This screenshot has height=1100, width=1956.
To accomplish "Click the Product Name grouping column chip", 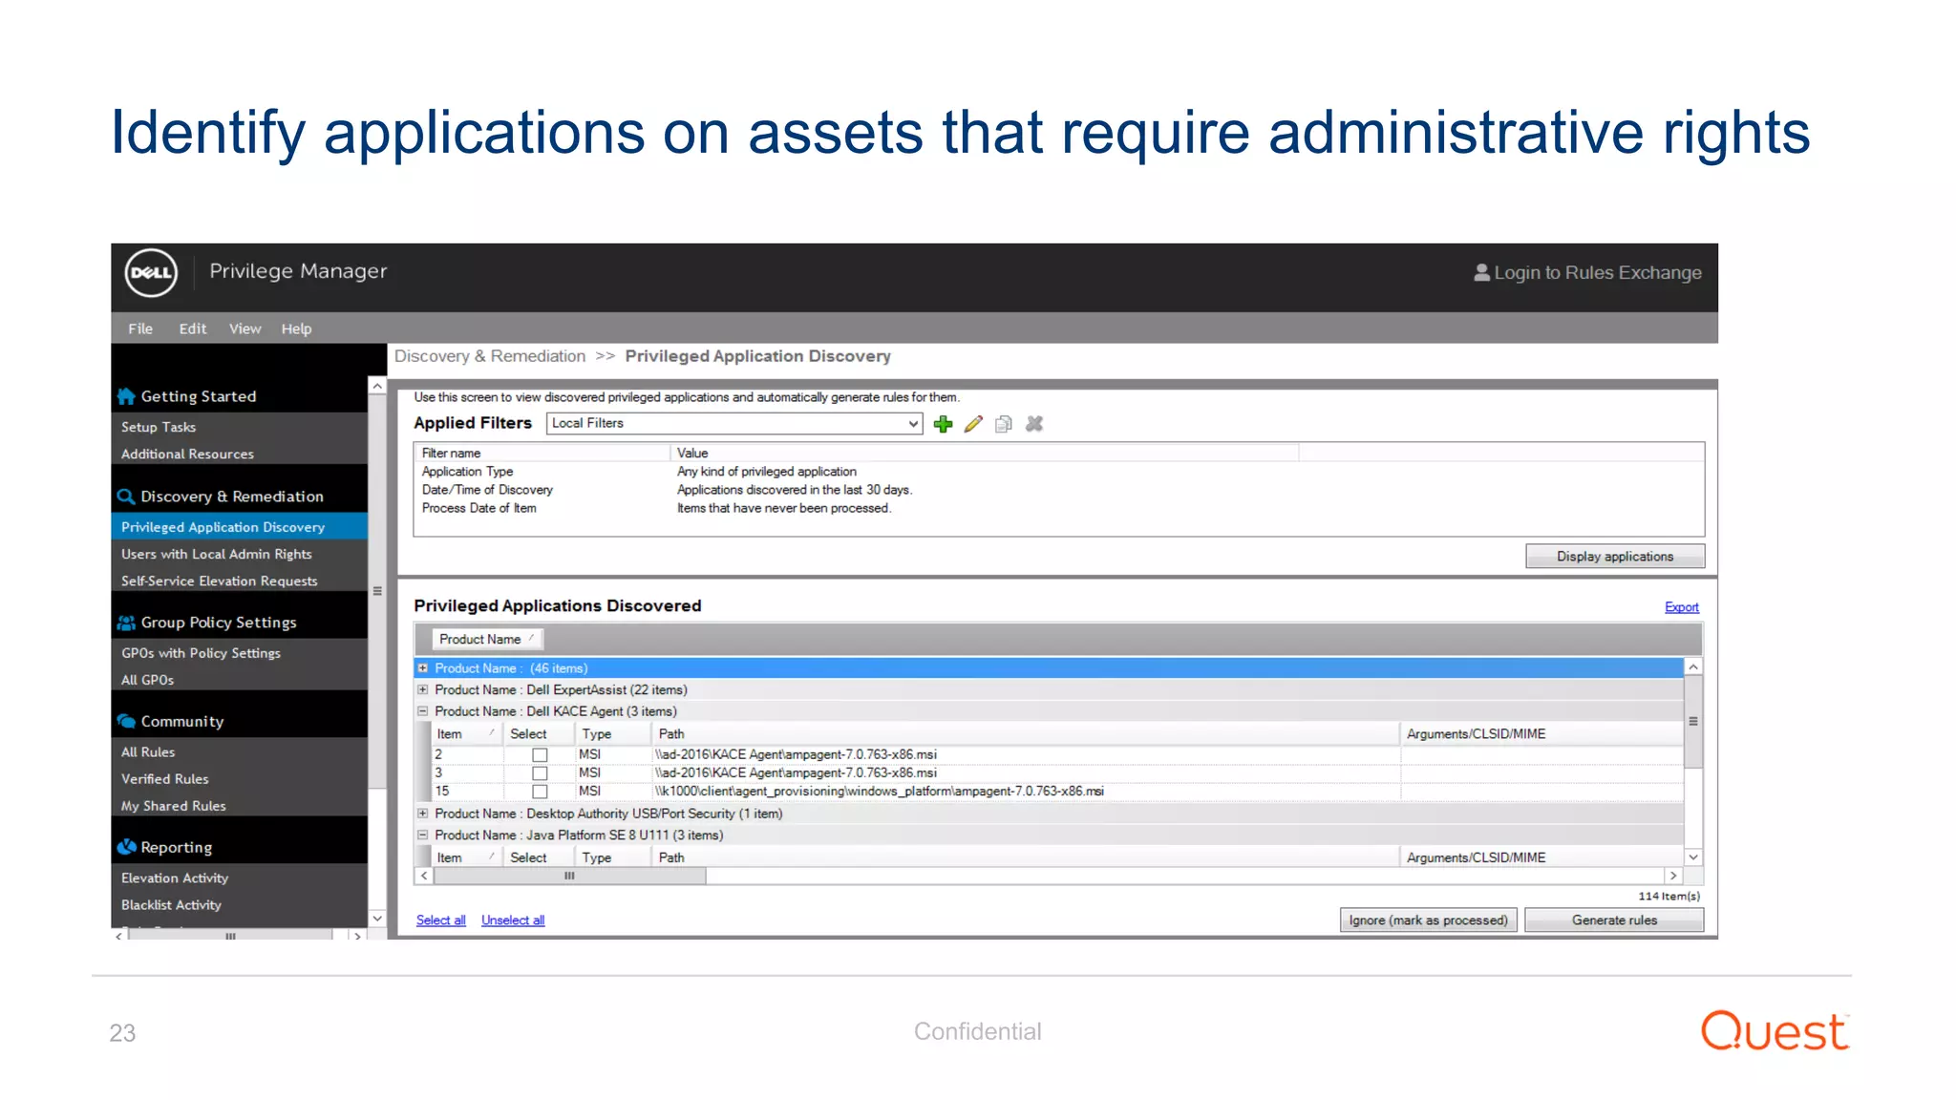I will click(x=487, y=640).
